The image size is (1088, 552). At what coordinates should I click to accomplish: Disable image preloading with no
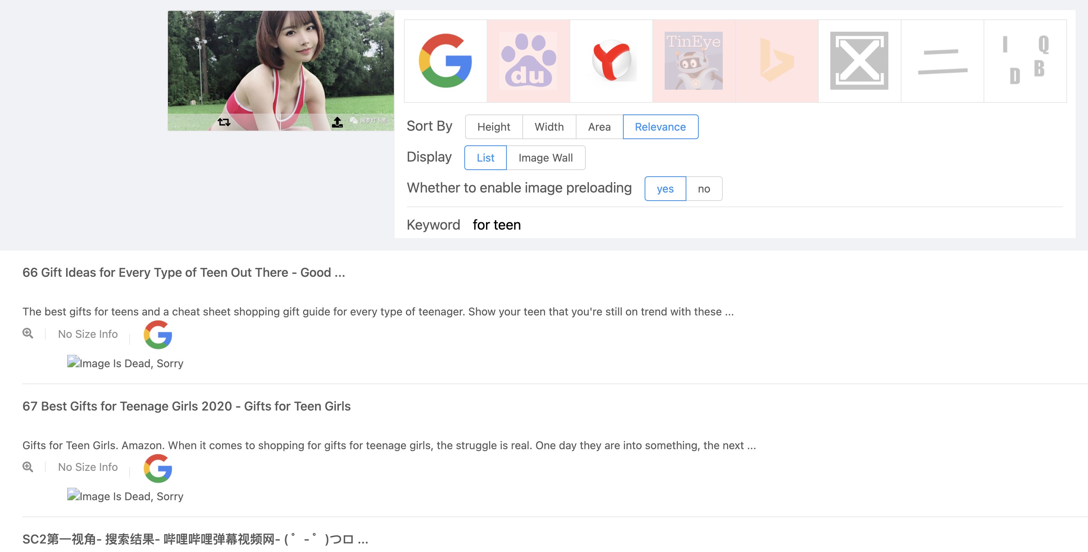(x=703, y=189)
